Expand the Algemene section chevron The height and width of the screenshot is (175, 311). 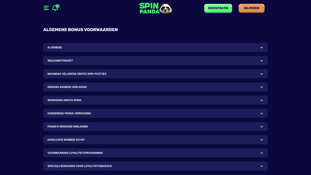click(x=262, y=48)
